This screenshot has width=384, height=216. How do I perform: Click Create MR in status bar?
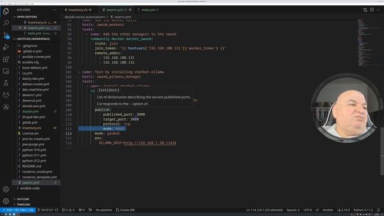coord(125,210)
